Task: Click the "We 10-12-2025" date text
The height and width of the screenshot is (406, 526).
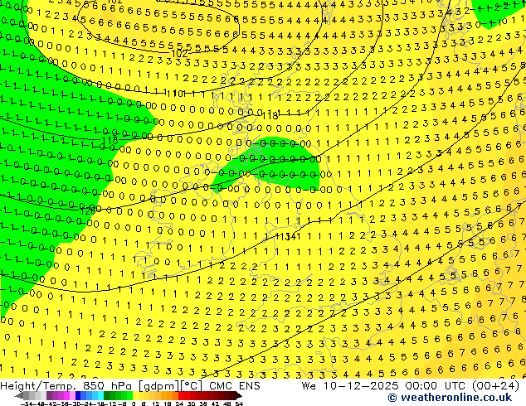Action: [x=350, y=386]
